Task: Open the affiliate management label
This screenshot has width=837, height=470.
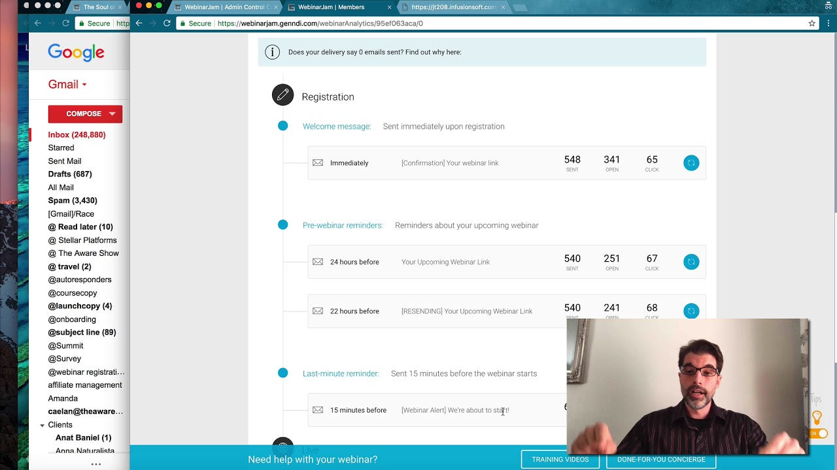Action: 85,385
